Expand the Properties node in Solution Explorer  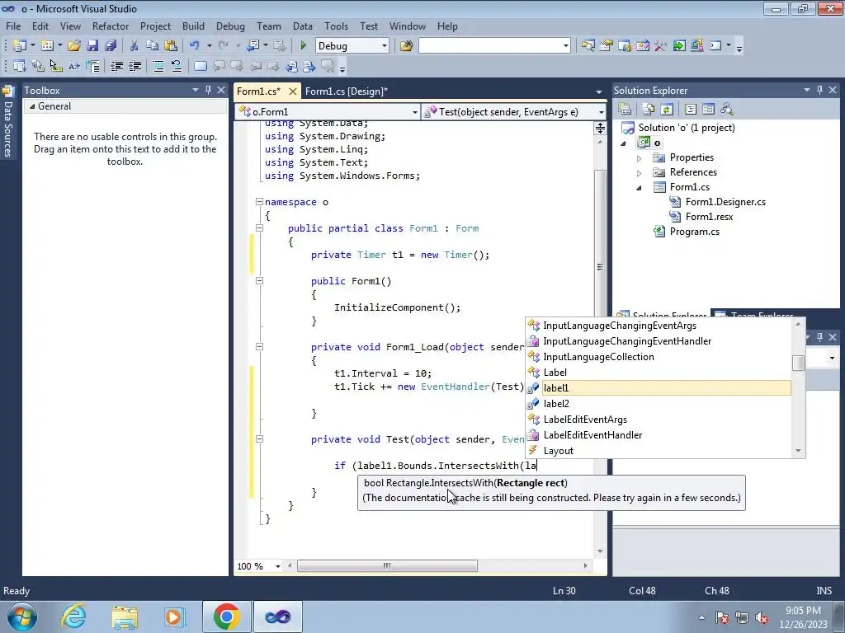(x=640, y=158)
